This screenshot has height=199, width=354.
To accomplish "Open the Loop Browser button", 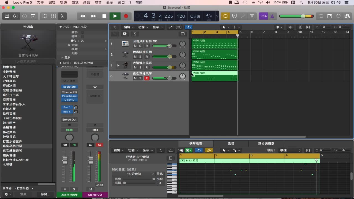I will (x=339, y=16).
